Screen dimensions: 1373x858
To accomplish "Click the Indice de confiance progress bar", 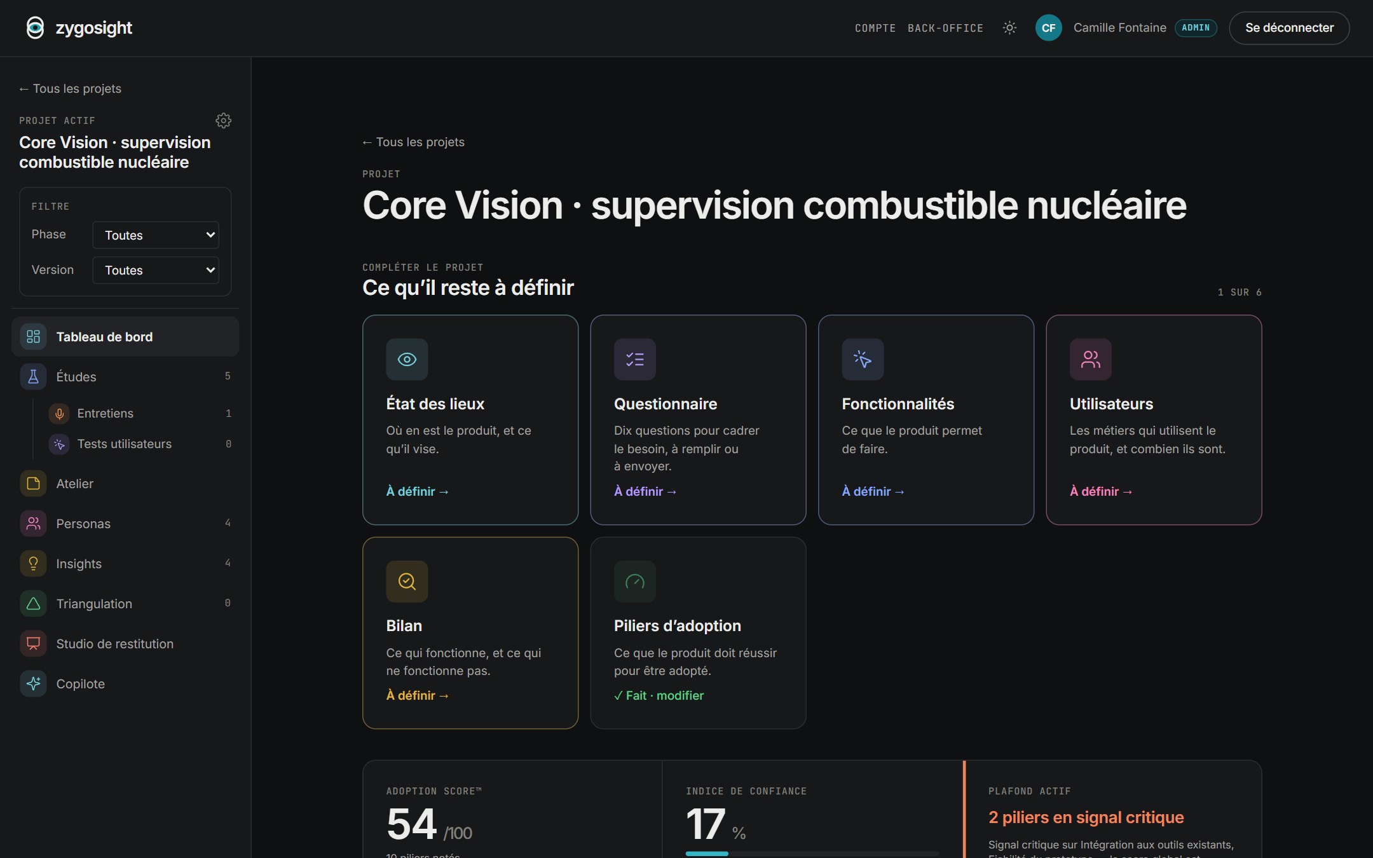I will click(x=812, y=854).
